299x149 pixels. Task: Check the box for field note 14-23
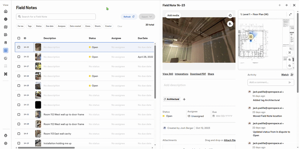(x=19, y=47)
